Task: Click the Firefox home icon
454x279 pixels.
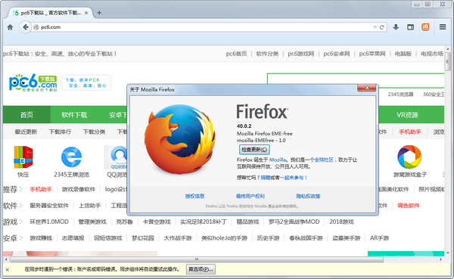Action: tap(10, 27)
